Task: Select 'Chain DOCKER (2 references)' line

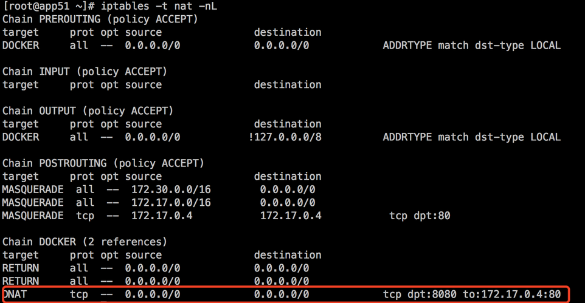Action: coord(85,242)
